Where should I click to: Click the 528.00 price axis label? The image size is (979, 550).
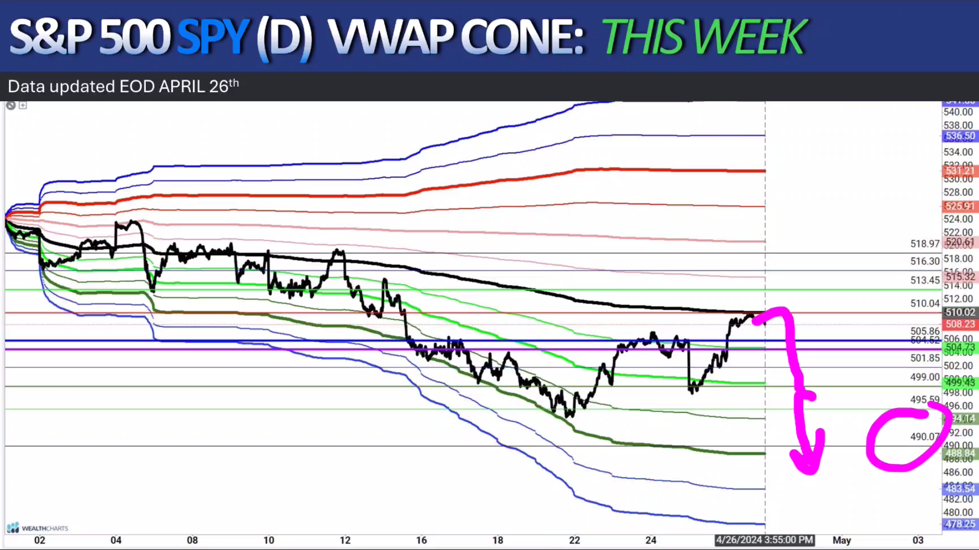(x=958, y=192)
